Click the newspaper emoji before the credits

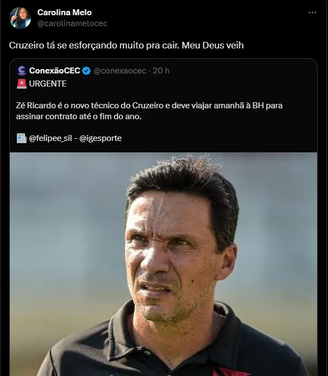click(22, 138)
